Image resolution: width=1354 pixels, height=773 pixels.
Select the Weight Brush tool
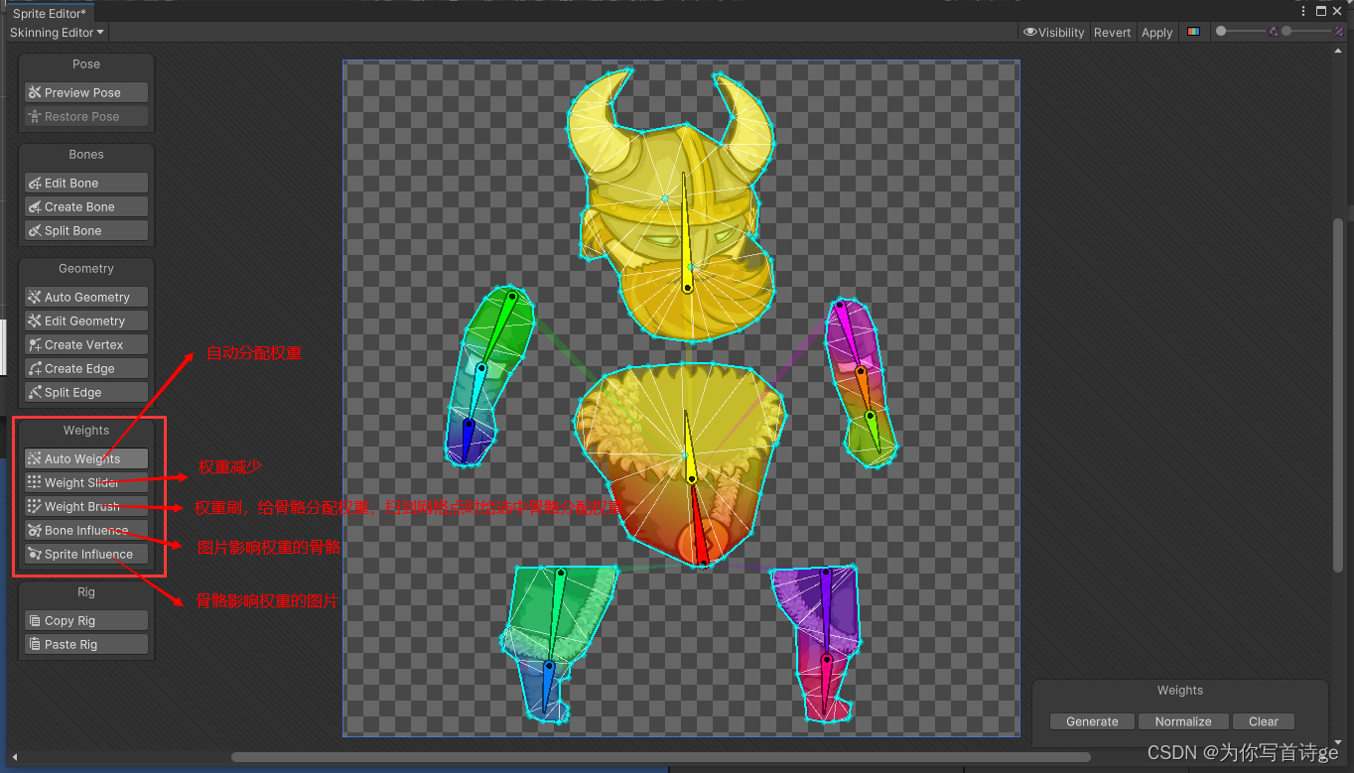[x=86, y=506]
